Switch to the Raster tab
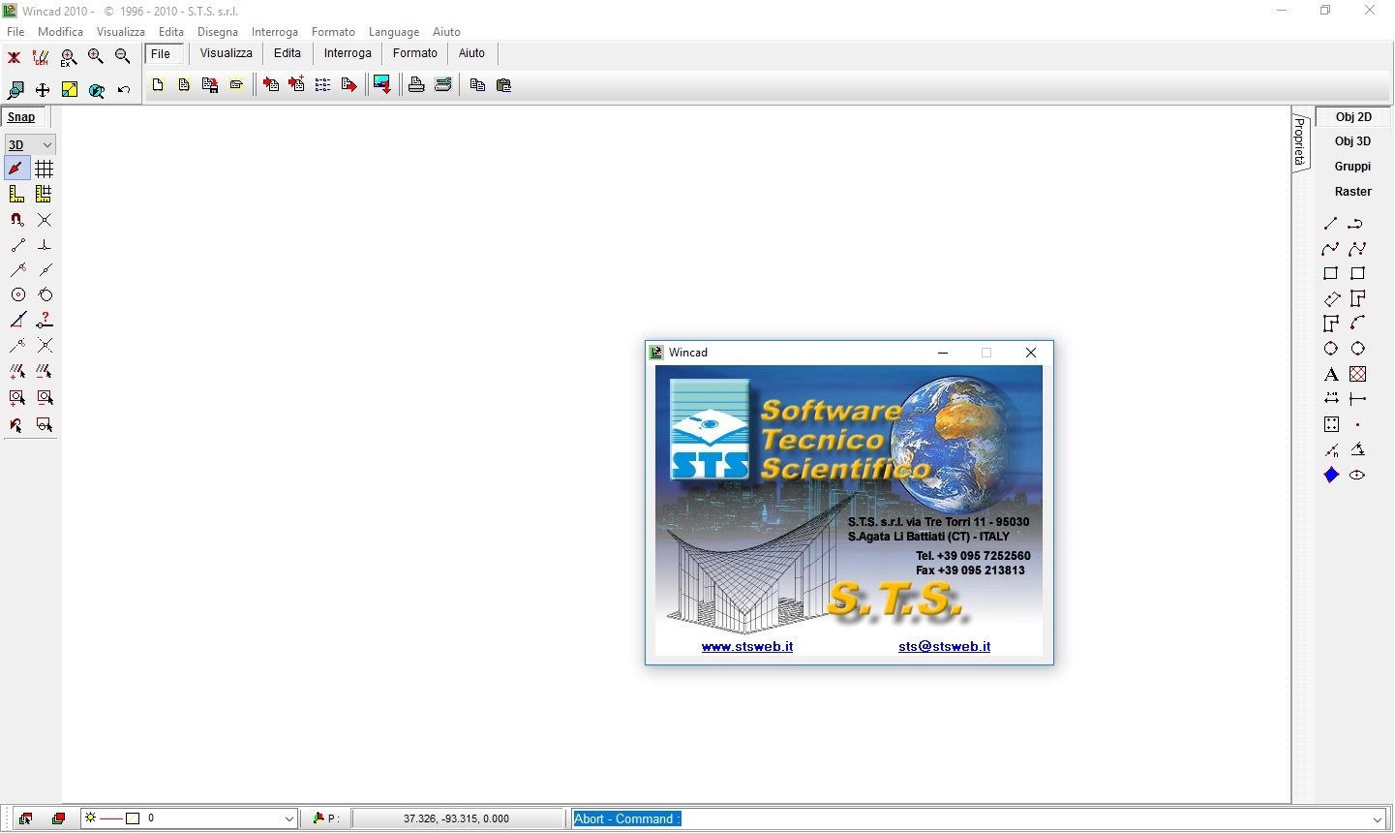Screen dimensions: 1395x833 1352,192
